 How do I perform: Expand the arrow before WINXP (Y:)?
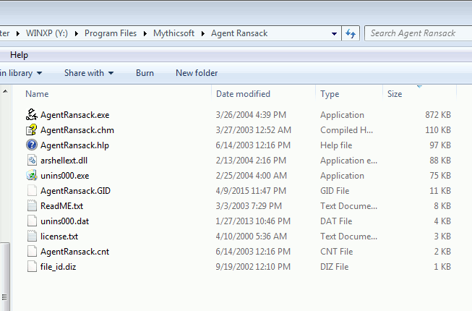[x=18, y=33]
